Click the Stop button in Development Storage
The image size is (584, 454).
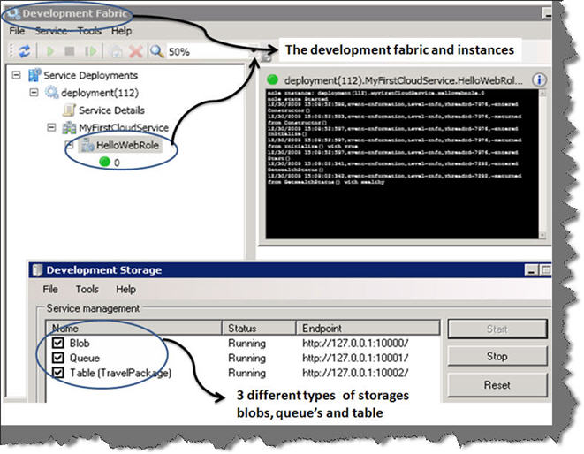point(497,357)
